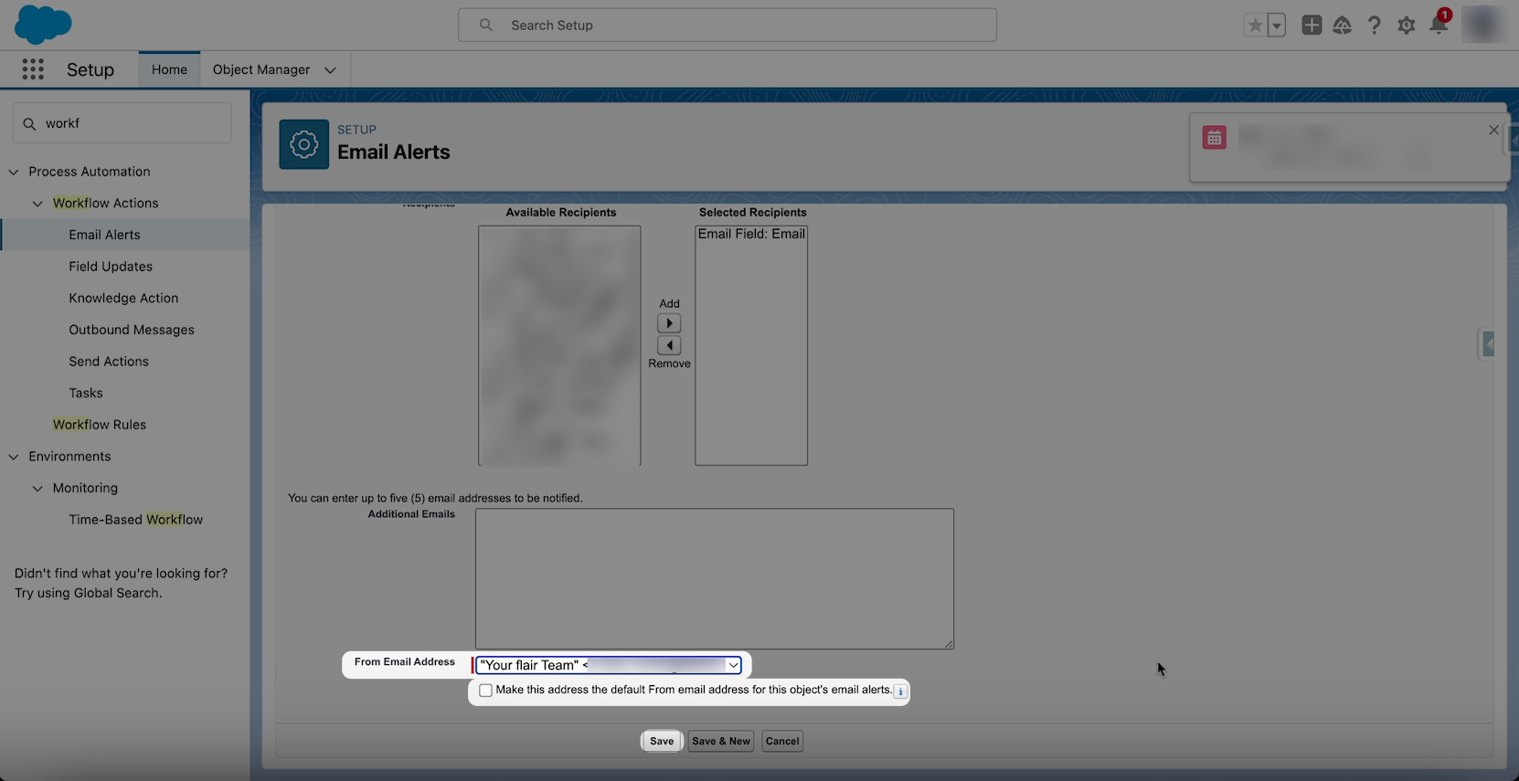Viewport: 1519px width, 781px height.
Task: Dismiss the calendar notification popup
Action: [x=1493, y=130]
